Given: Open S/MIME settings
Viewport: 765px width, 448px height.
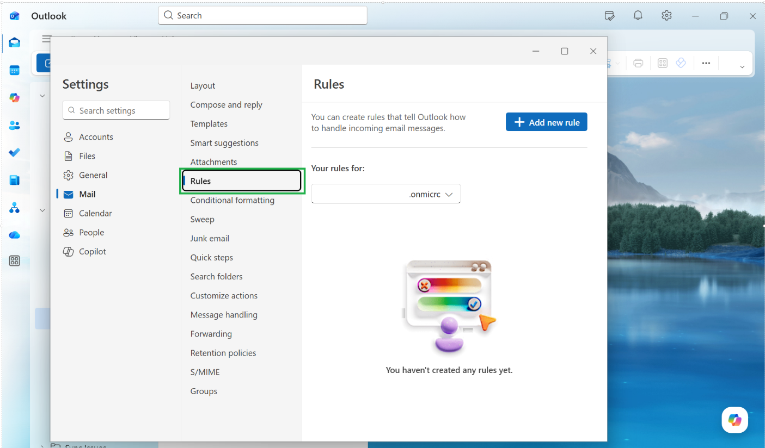Looking at the screenshot, I should [x=205, y=372].
